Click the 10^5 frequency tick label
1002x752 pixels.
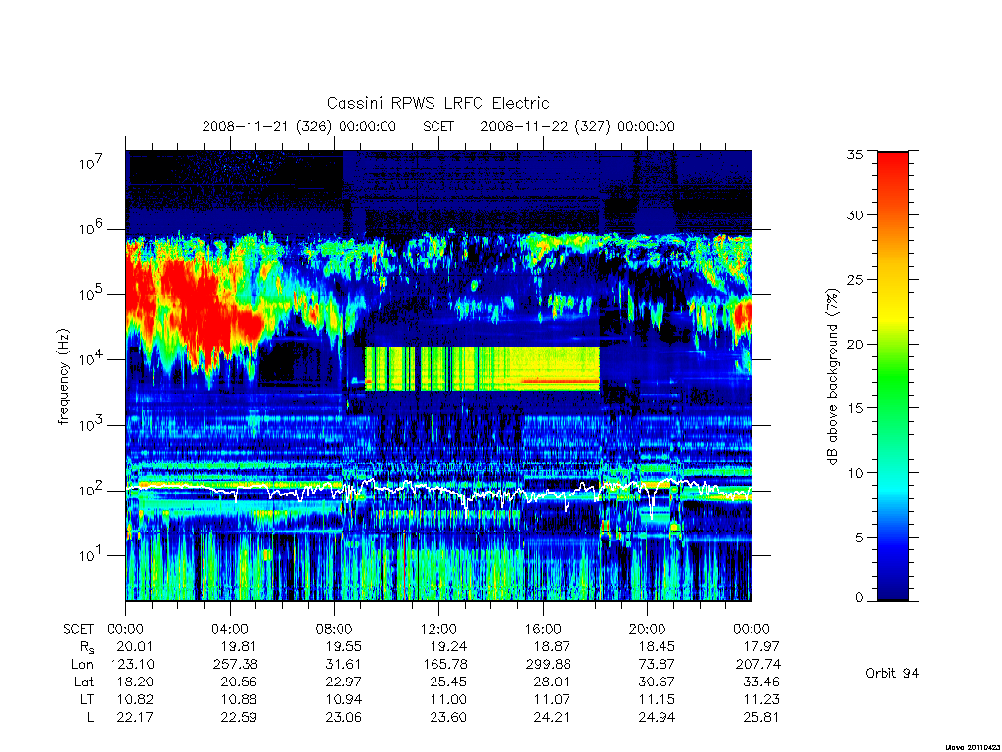point(92,294)
